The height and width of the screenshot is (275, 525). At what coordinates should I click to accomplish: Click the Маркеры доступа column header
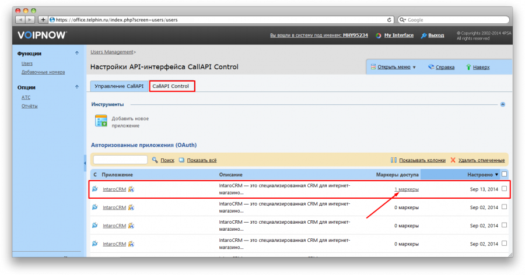click(397, 175)
